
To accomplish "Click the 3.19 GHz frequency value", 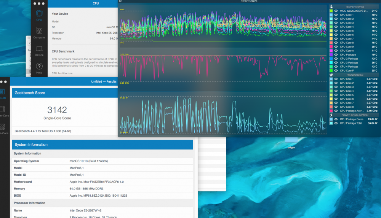I will [372, 111].
